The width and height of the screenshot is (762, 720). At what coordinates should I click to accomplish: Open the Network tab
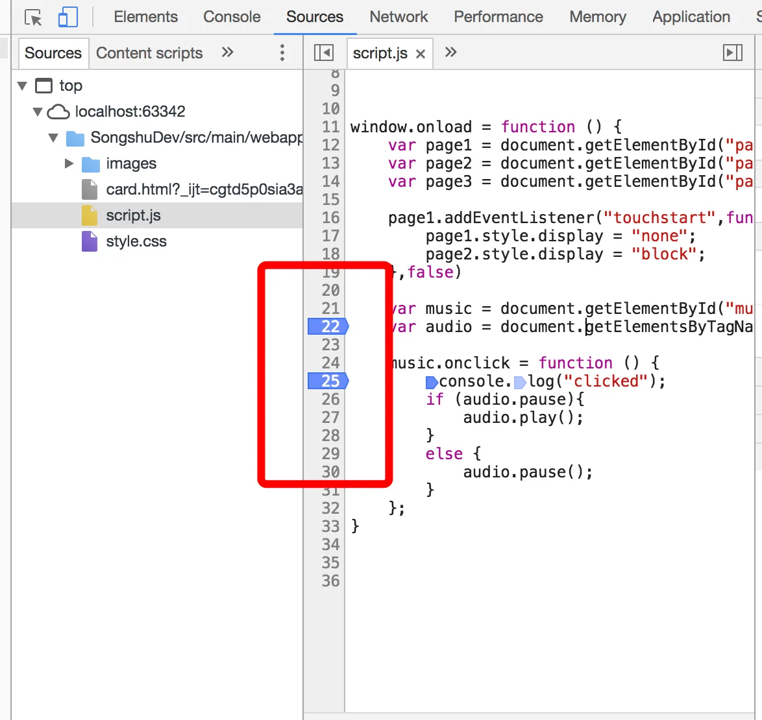click(x=399, y=17)
